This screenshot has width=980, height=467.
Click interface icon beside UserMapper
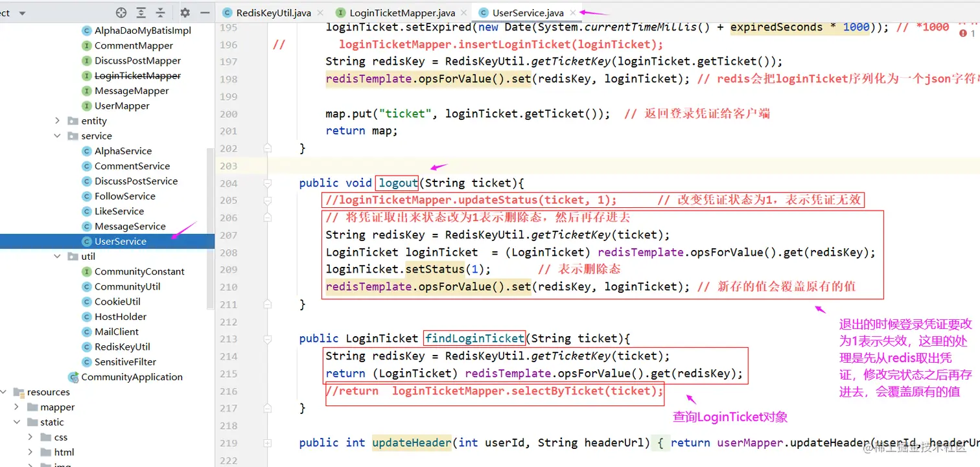coord(87,106)
